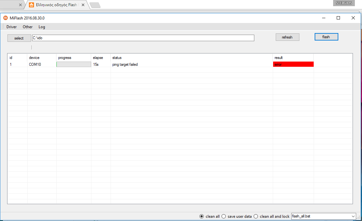Click the 'ping target failed' status text

click(x=125, y=64)
